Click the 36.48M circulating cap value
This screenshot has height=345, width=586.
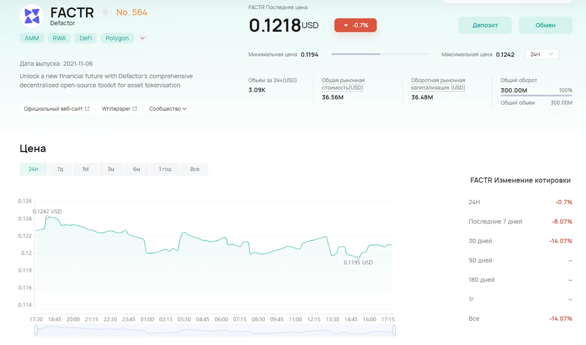point(422,97)
